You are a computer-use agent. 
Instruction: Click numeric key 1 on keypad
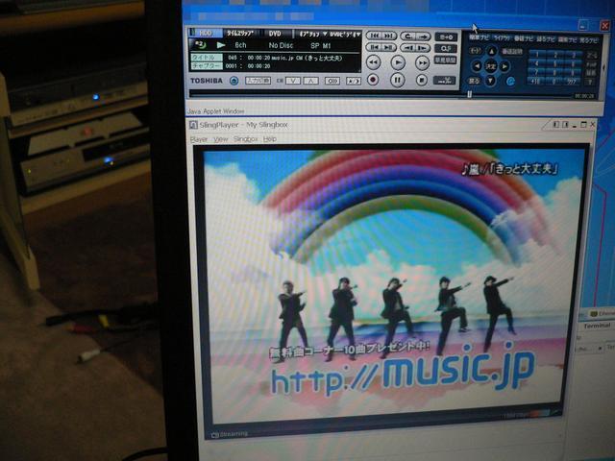point(537,54)
